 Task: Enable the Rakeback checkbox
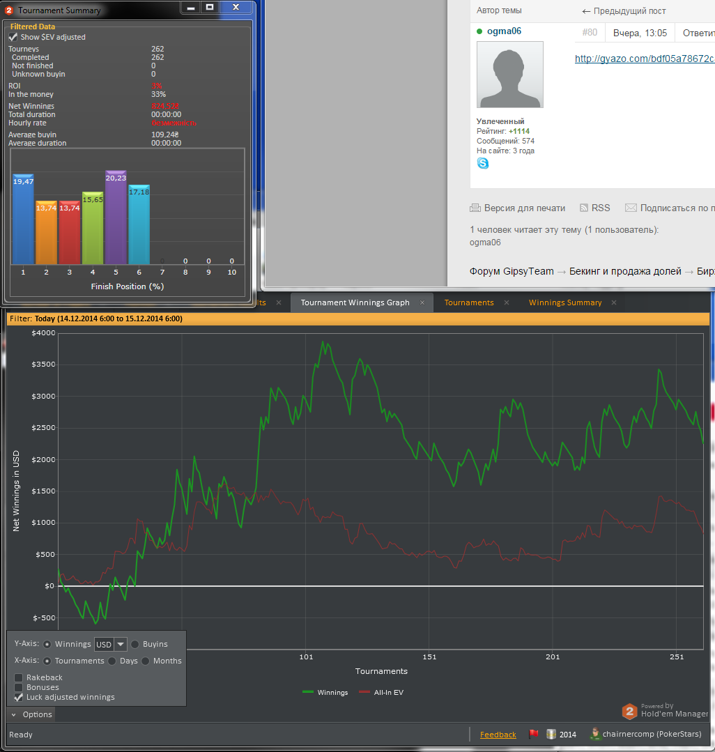[x=19, y=677]
